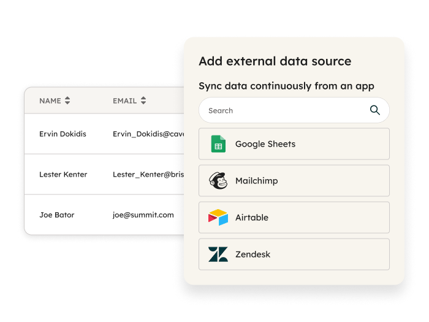Select the Google Sheets data source
The width and height of the screenshot is (429, 322).
(294, 144)
